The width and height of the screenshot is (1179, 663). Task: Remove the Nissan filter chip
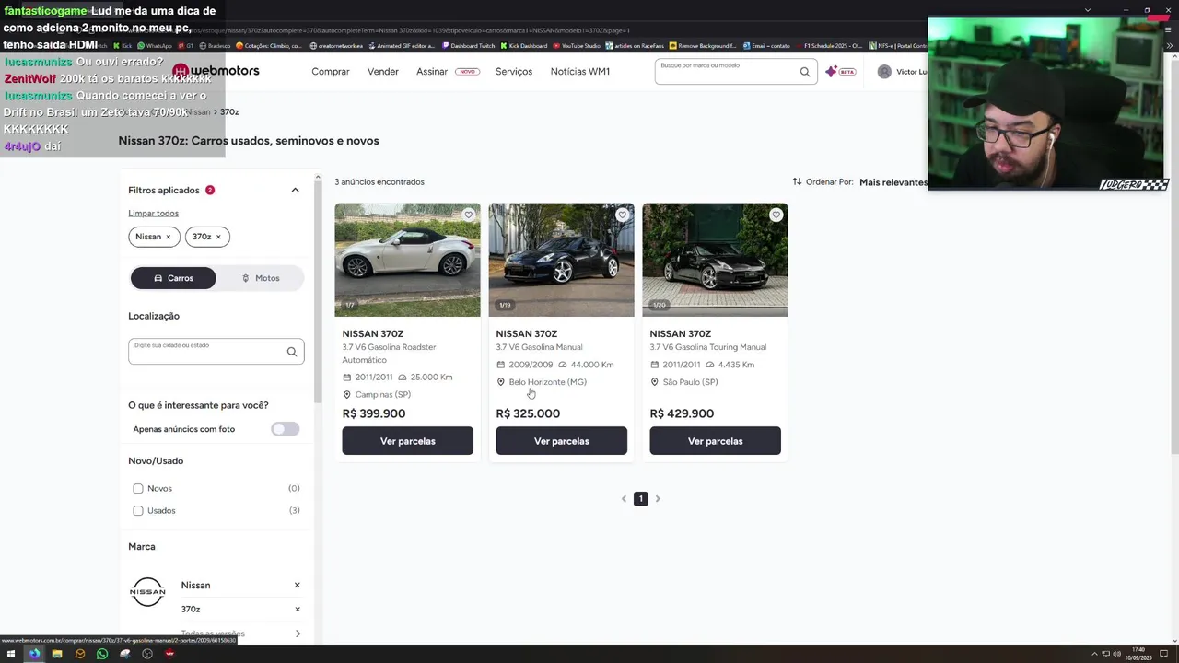pos(168,237)
